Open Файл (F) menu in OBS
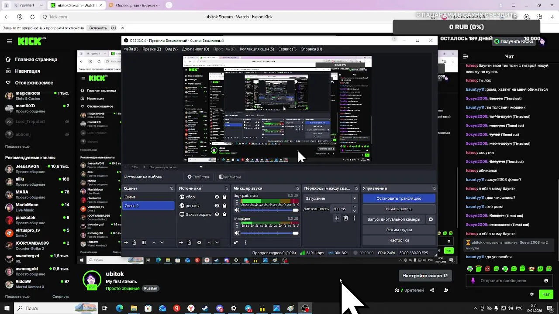This screenshot has width=559, height=314. (x=131, y=49)
